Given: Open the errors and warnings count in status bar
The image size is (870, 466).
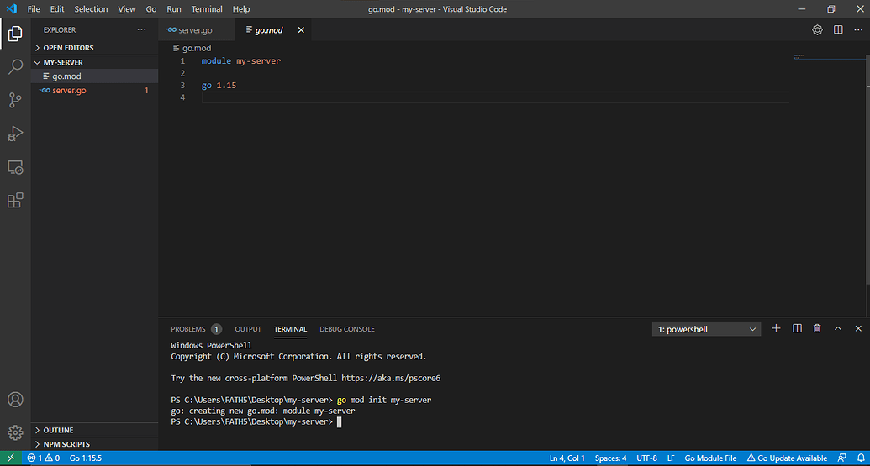Looking at the screenshot, I should tap(43, 458).
